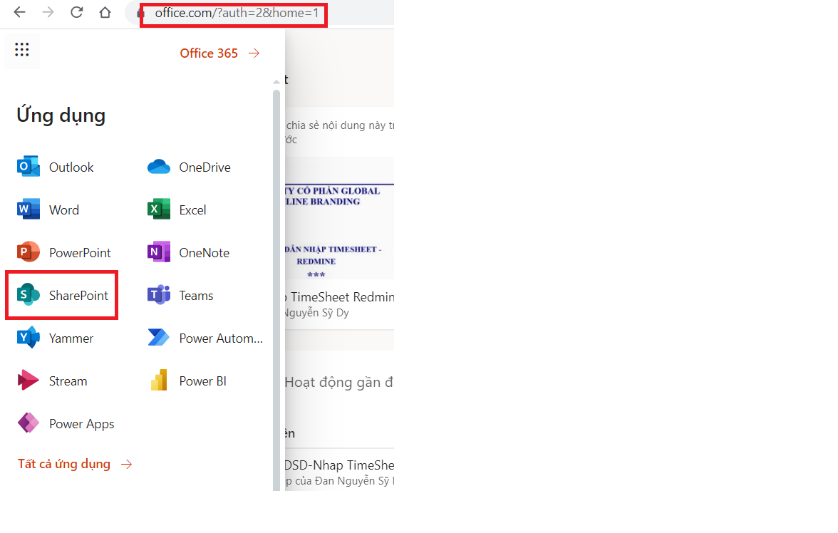
Task: Open the SharePoint app icon
Action: [29, 295]
